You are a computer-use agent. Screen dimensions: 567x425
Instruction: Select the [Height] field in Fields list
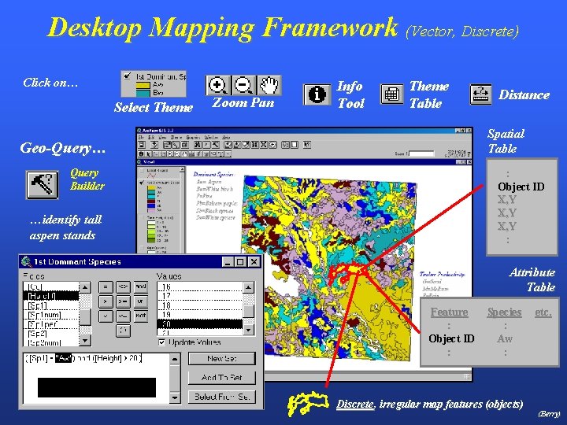click(51, 297)
